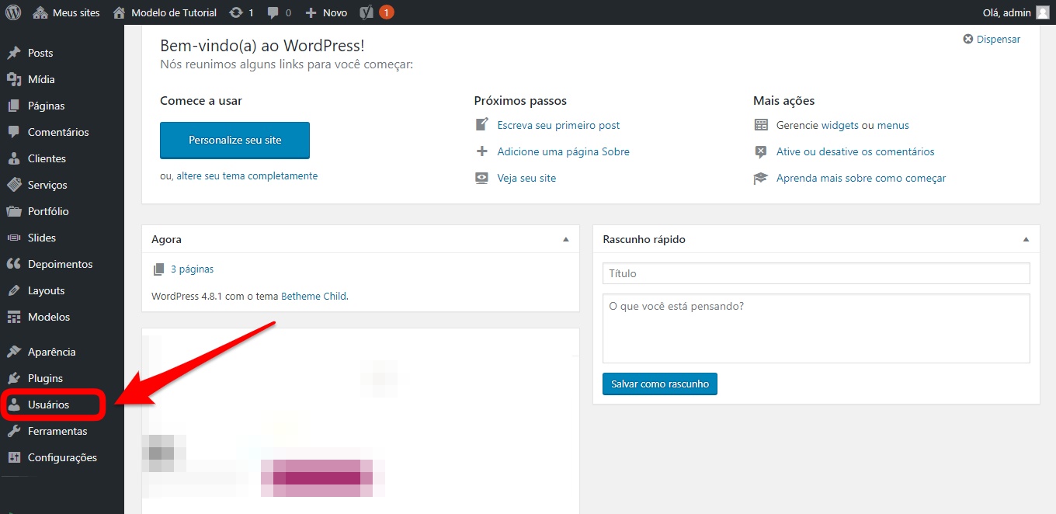Open Usuários in the sidebar
Image resolution: width=1056 pixels, height=514 pixels.
pyautogui.click(x=48, y=405)
